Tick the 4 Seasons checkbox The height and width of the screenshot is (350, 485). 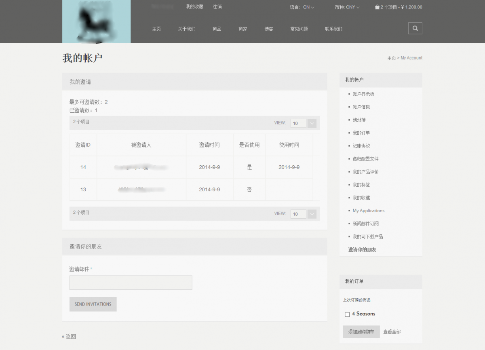click(x=347, y=314)
